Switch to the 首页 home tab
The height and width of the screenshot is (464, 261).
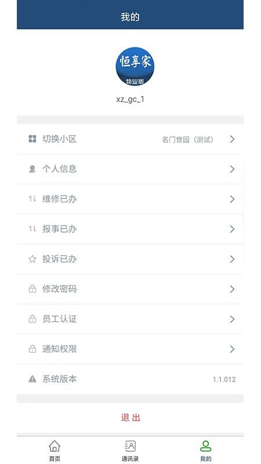coord(55,451)
